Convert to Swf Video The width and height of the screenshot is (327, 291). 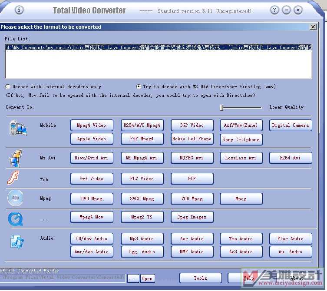click(x=92, y=179)
